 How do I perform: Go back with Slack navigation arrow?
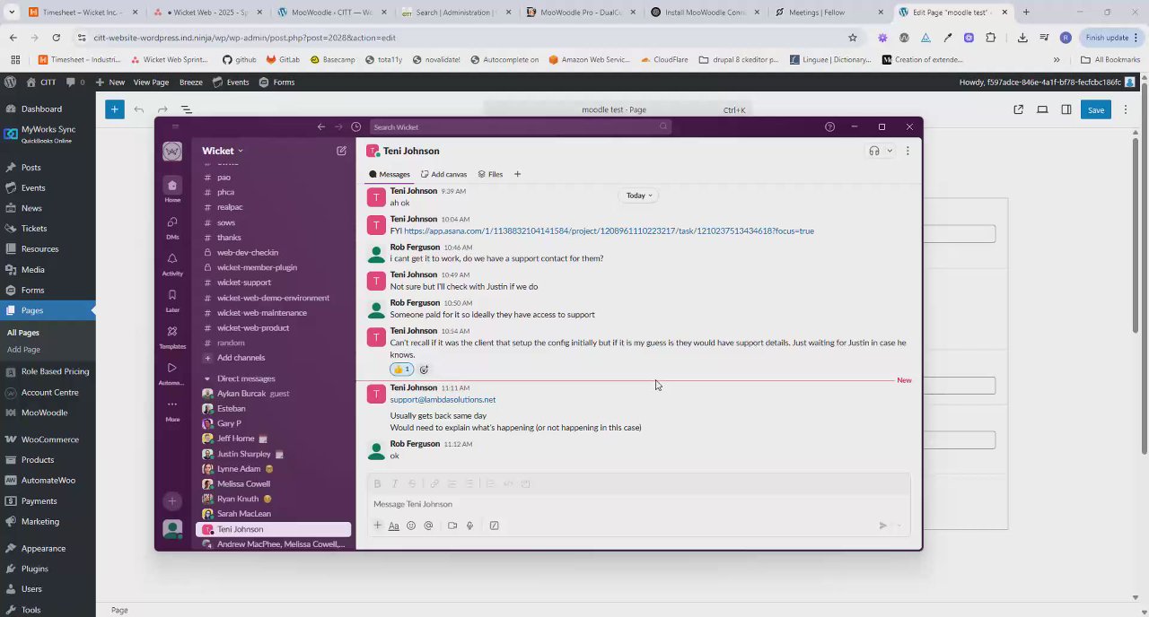coord(320,127)
